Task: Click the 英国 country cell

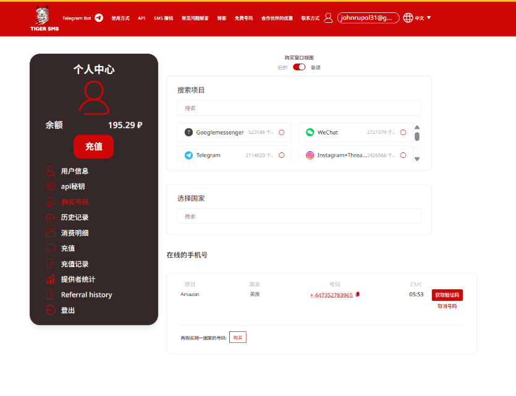Action: point(255,294)
